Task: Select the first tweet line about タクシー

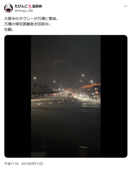Action: [31, 19]
